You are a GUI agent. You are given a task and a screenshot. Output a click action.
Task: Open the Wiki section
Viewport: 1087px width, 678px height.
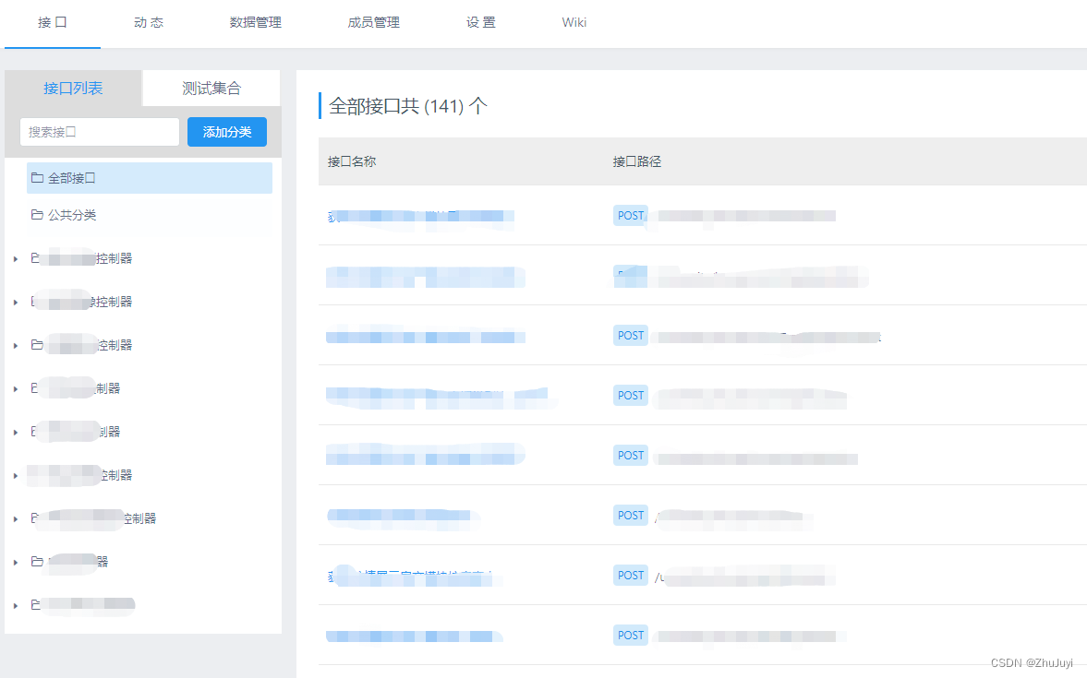click(574, 23)
